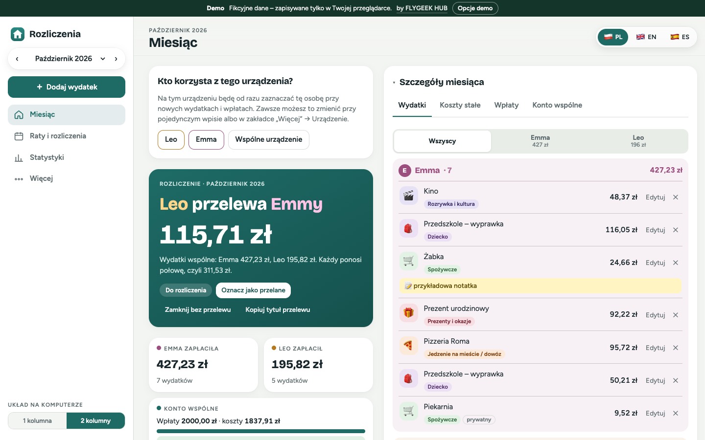
Task: Select the Wydatki tab
Action: pos(412,105)
